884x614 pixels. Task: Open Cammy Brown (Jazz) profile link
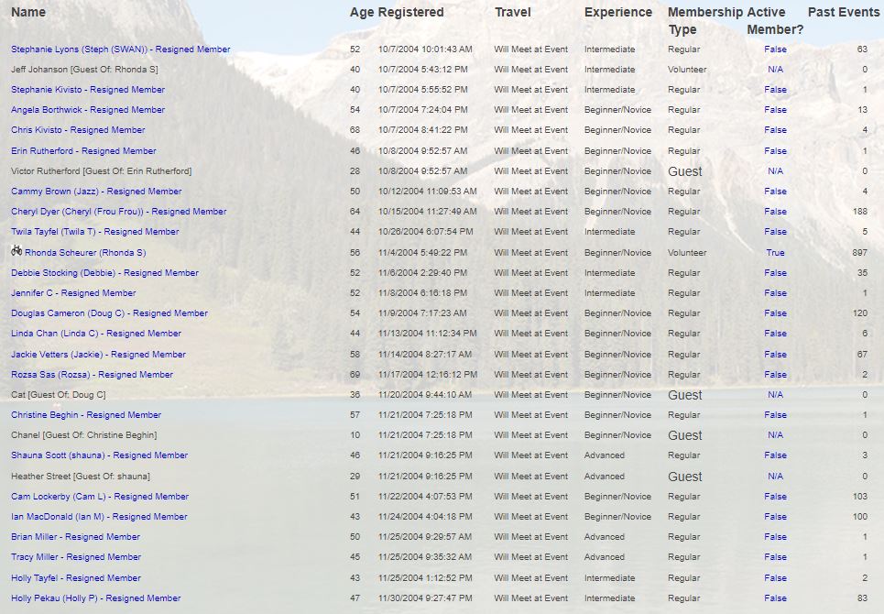96,192
